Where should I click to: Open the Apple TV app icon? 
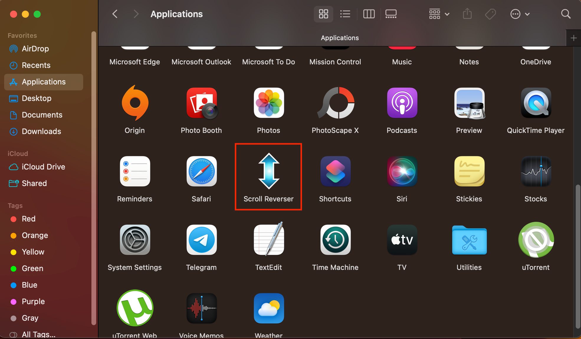click(402, 240)
